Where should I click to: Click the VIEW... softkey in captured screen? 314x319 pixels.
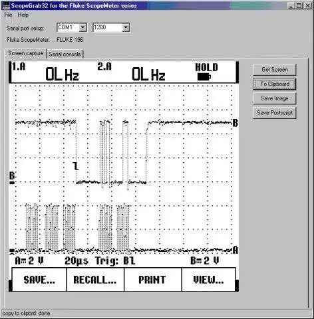208,280
